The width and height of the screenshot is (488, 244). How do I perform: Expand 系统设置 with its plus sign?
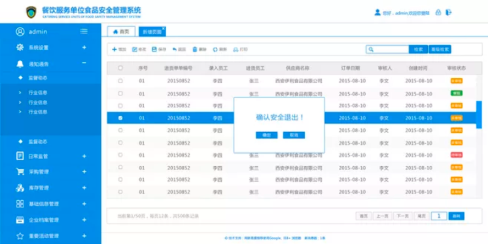[x=84, y=47]
